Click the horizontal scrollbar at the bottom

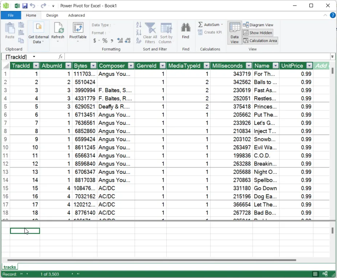(x=151, y=260)
